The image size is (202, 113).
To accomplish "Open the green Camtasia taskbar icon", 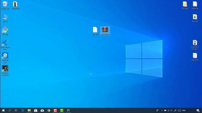I will 62,110.
